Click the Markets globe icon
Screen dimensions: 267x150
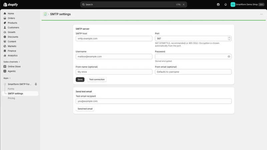click(5, 46)
